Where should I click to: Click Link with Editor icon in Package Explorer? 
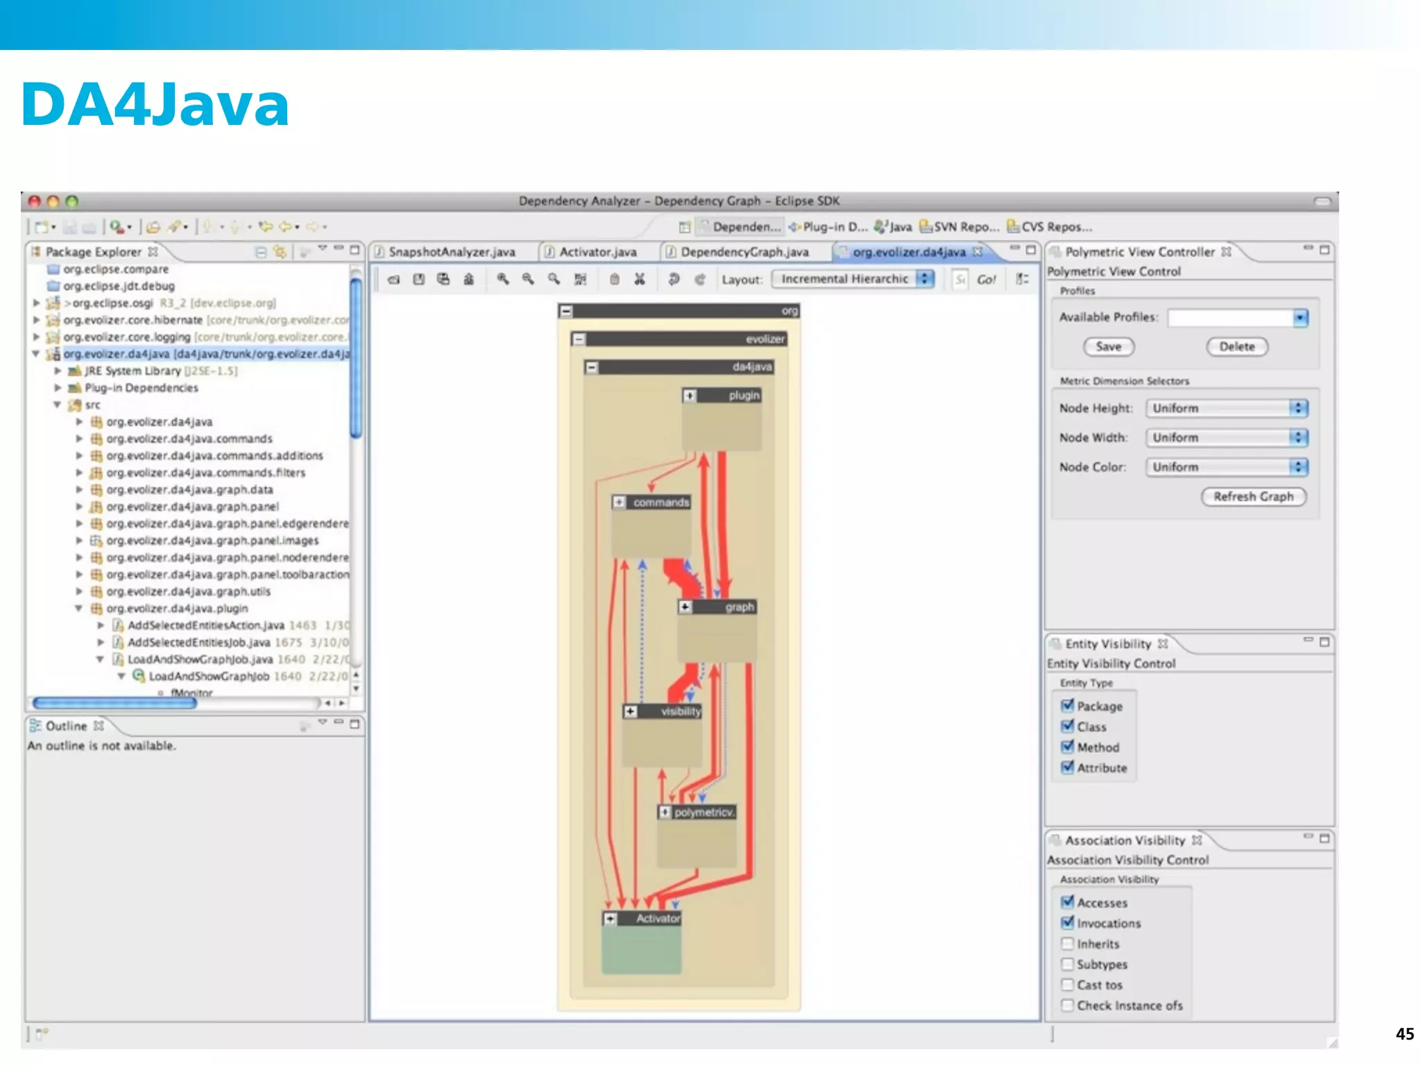(x=280, y=251)
